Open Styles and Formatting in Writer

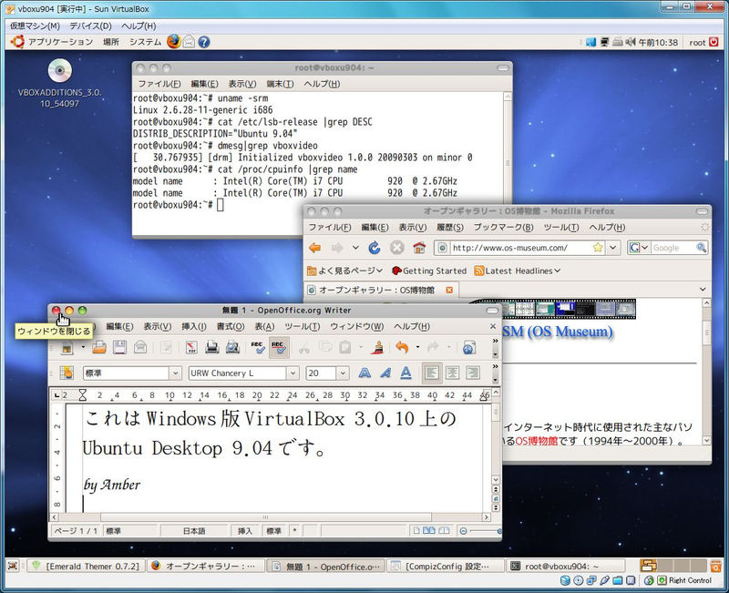point(67,373)
